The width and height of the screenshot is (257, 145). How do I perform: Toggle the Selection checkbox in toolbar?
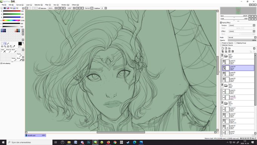(x=39, y=8)
